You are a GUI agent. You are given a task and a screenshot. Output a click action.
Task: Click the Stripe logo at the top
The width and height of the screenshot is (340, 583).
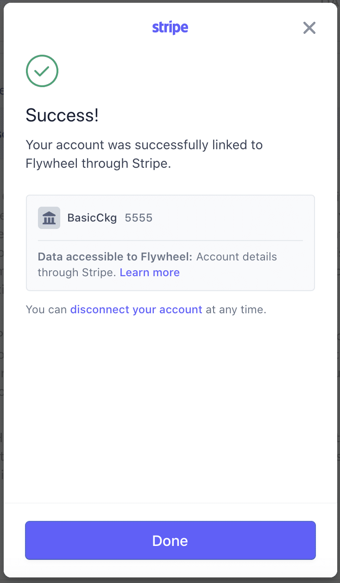170,28
